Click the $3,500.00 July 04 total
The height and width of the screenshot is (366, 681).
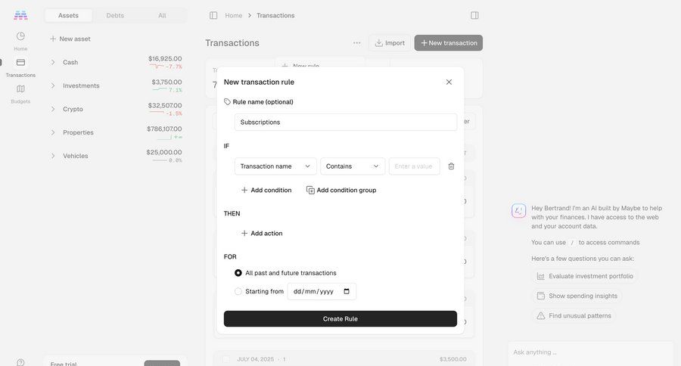453,359
